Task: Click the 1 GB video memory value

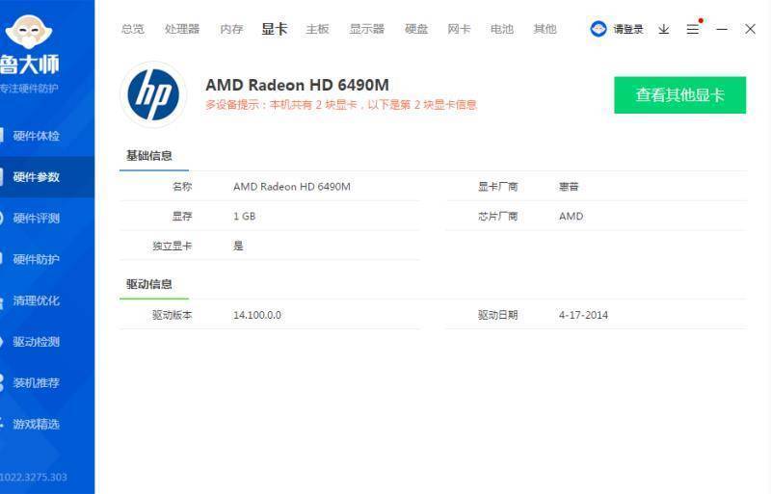Action: (244, 217)
